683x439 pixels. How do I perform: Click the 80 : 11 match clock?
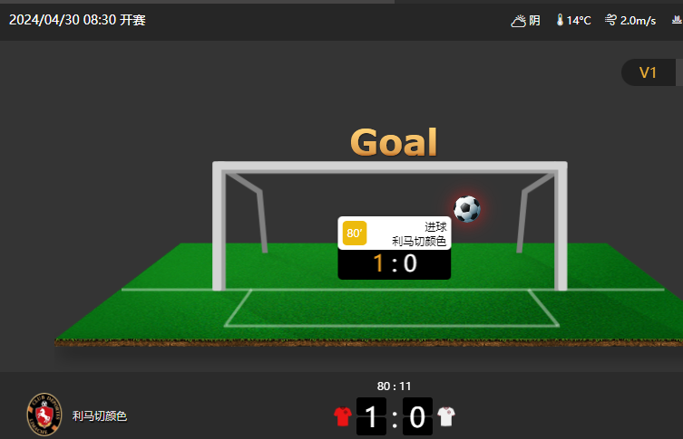coord(394,386)
